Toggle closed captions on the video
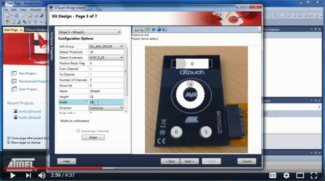Screen dimensions: 325x181 [x=273, y=175]
